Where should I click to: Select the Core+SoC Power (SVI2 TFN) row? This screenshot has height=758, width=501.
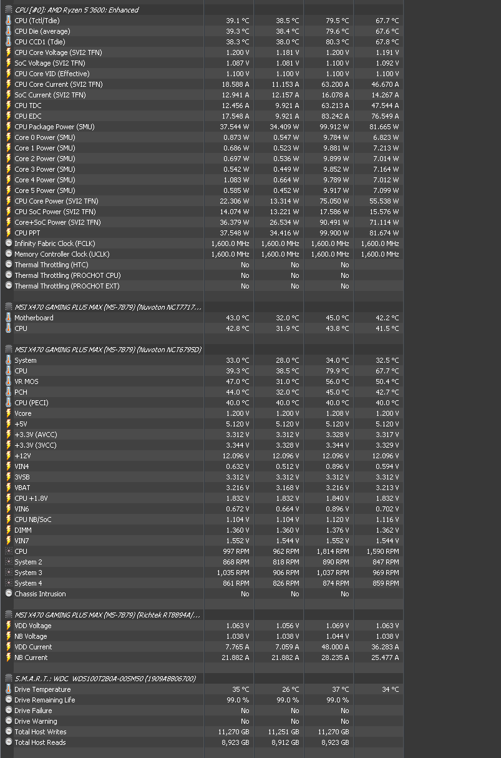coord(202,222)
